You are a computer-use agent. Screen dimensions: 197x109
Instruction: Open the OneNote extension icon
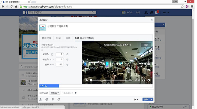(x=187, y=7)
